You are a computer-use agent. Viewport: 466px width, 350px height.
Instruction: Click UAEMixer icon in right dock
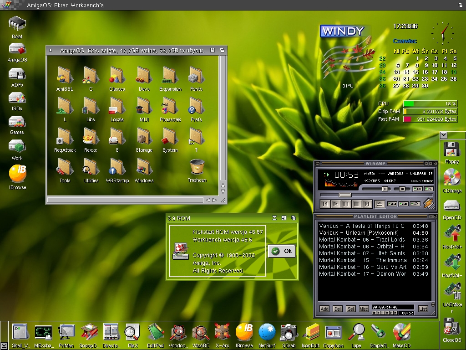(452, 298)
